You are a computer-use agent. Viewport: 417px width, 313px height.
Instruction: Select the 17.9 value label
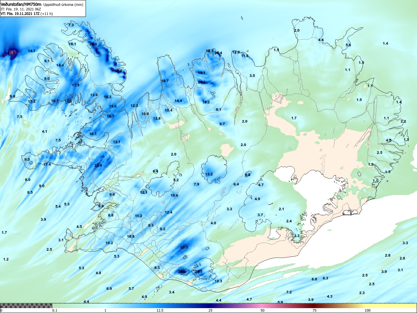click(x=76, y=85)
